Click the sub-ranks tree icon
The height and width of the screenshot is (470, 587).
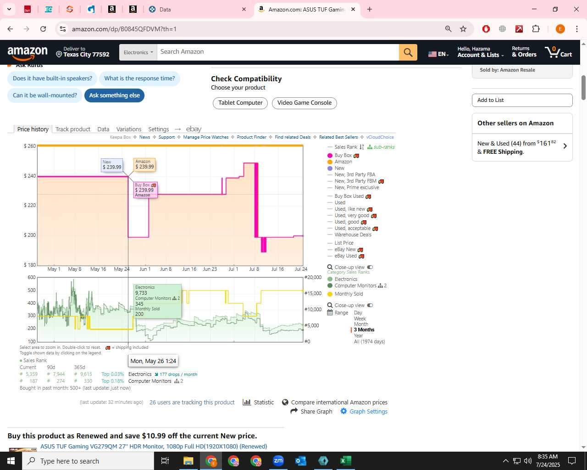[x=370, y=147]
